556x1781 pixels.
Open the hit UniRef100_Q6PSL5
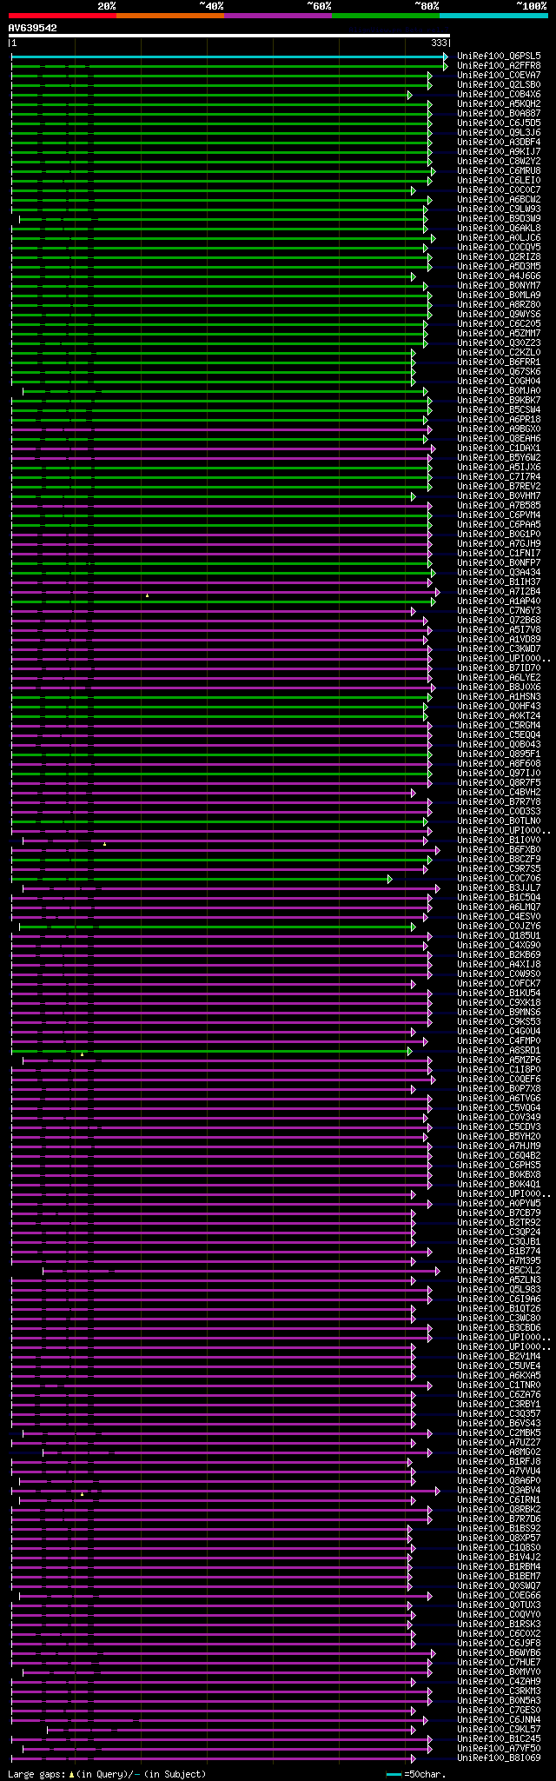click(499, 56)
